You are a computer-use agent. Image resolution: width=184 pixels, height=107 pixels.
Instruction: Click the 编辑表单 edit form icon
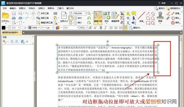click(115, 17)
